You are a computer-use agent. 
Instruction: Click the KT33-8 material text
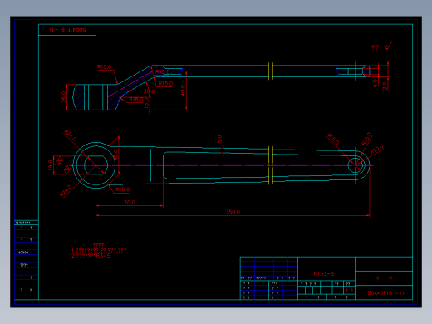[324, 274]
